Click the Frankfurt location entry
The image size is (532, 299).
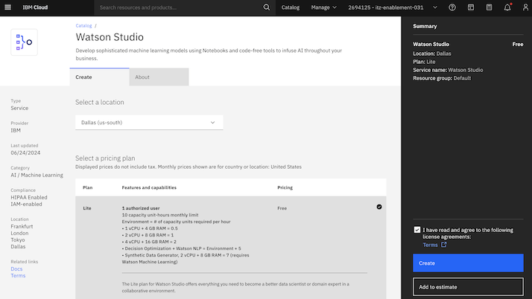[22, 227]
